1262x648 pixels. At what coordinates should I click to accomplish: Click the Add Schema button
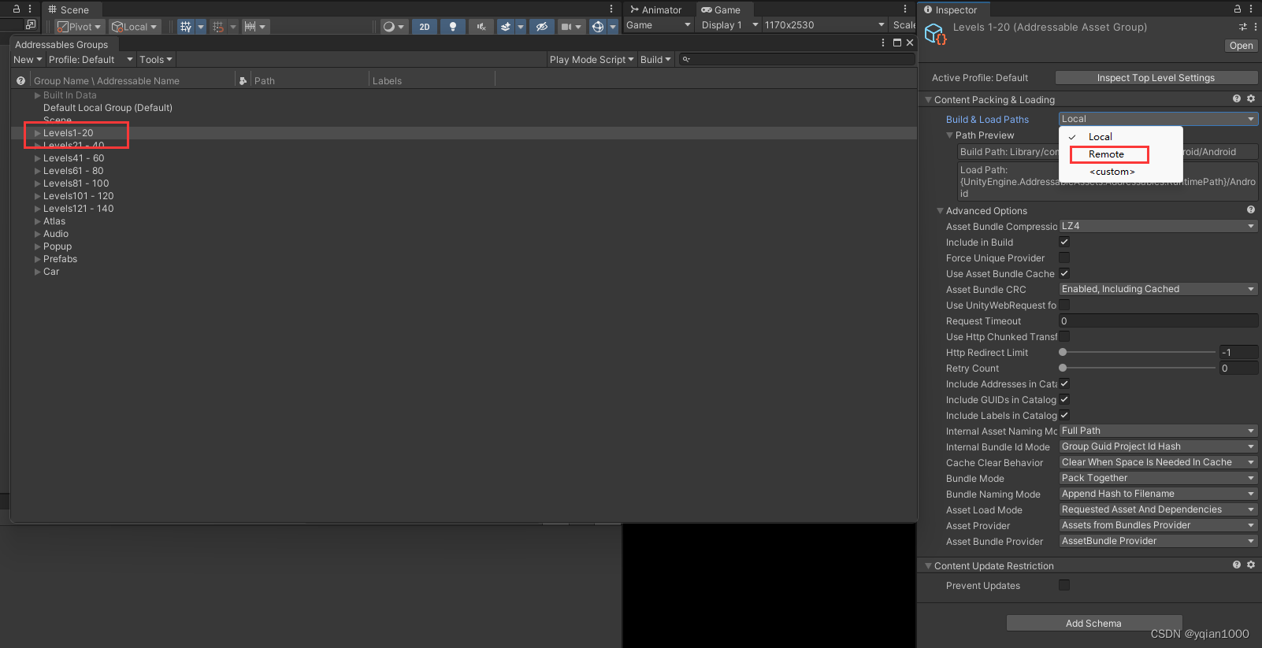[1093, 623]
